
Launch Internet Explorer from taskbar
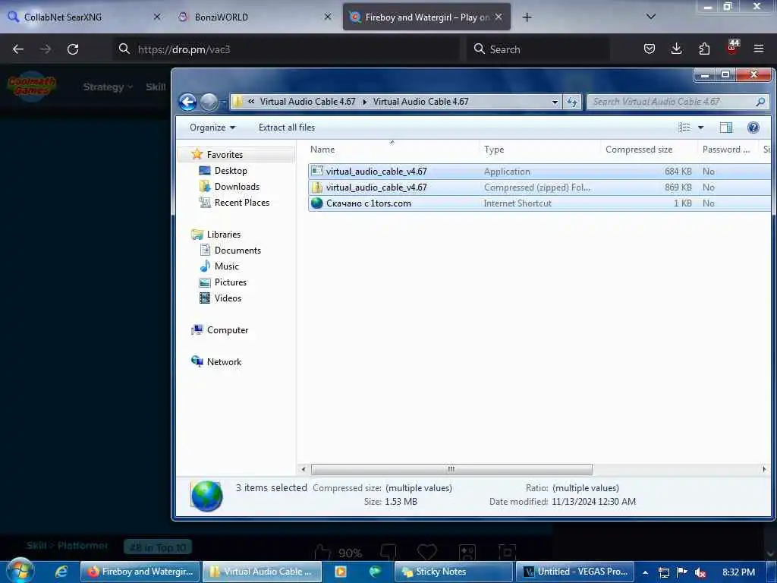coord(61,572)
